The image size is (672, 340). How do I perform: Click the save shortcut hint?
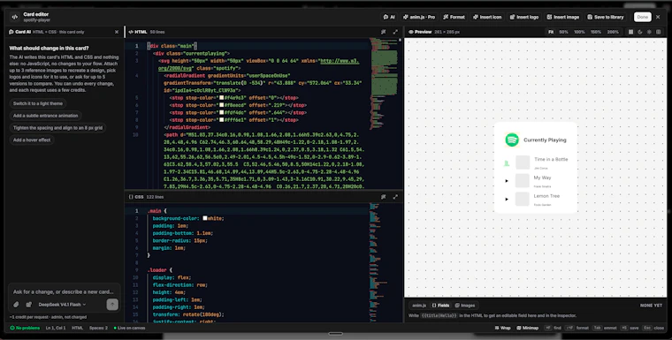[x=630, y=328]
